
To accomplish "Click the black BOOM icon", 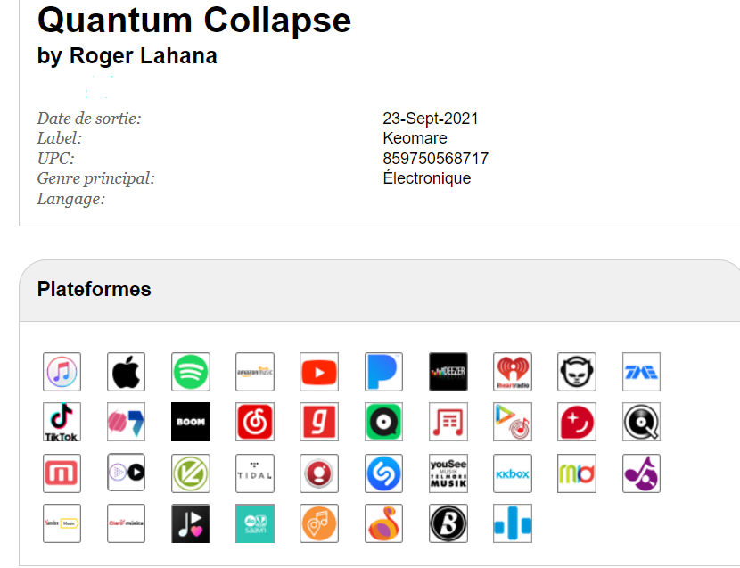I will (191, 422).
